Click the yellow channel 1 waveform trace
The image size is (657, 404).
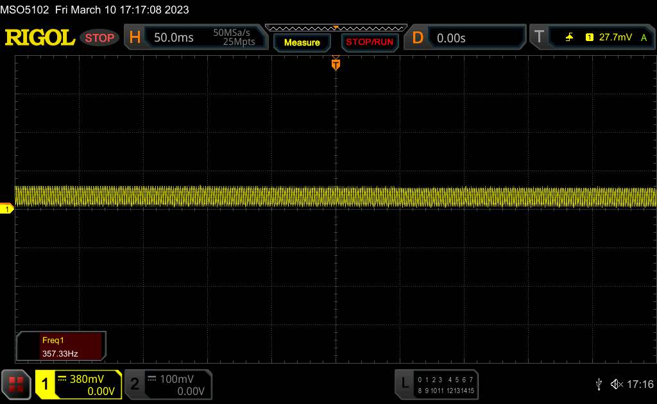[x=336, y=197]
